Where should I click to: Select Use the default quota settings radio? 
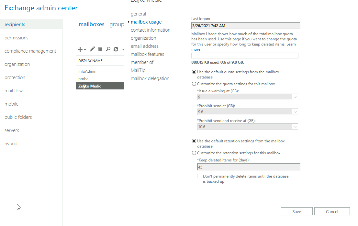coord(194,72)
